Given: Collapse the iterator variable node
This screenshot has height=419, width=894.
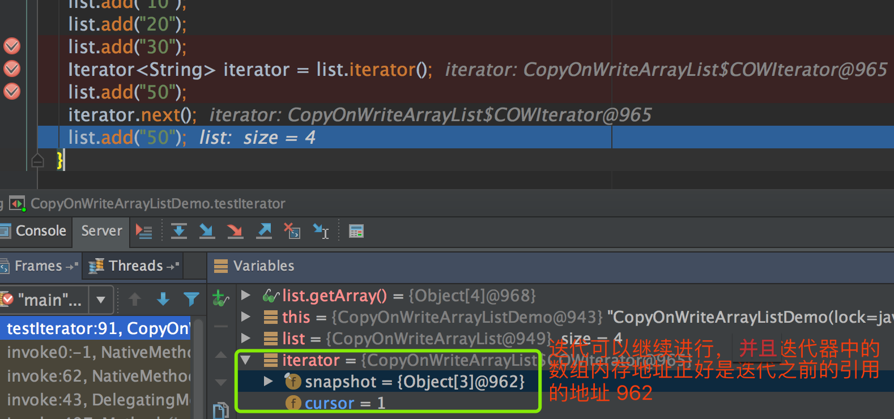Looking at the screenshot, I should pyautogui.click(x=246, y=360).
